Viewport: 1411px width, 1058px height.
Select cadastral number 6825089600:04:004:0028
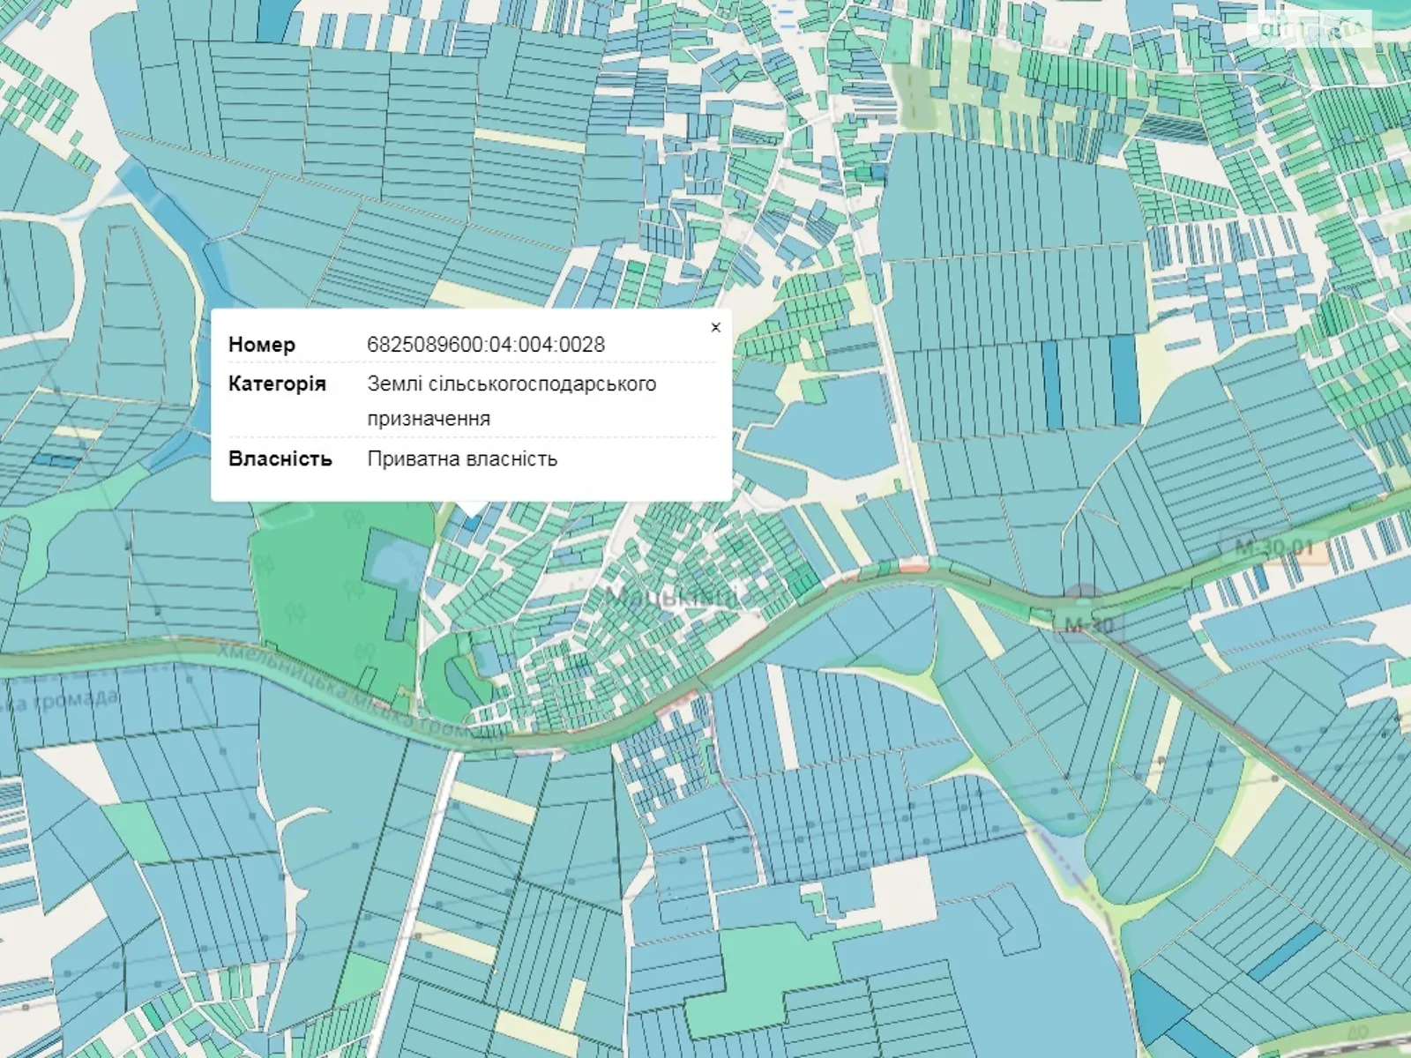point(486,345)
